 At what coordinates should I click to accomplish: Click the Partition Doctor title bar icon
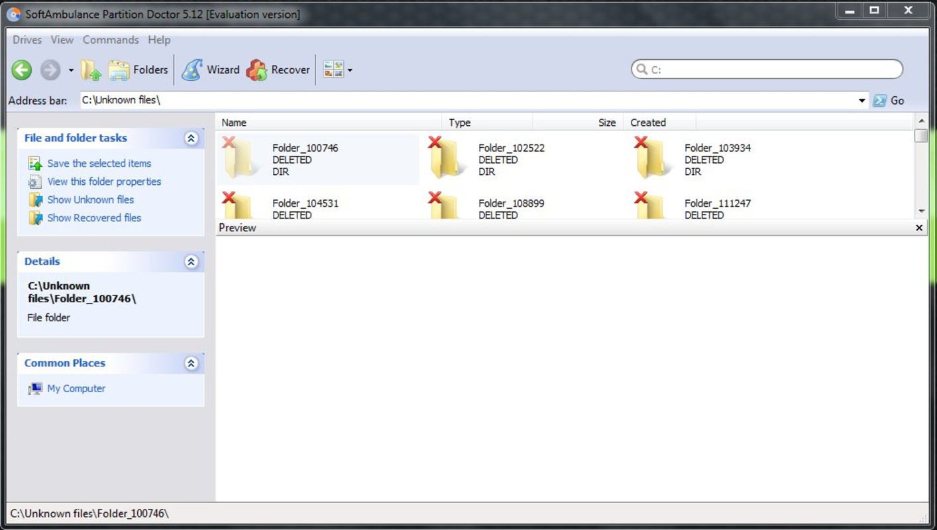click(x=13, y=14)
